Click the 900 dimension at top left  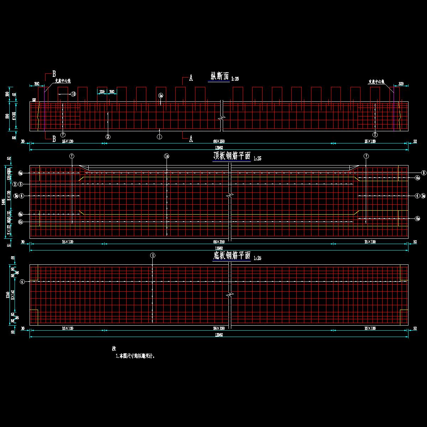(37, 84)
